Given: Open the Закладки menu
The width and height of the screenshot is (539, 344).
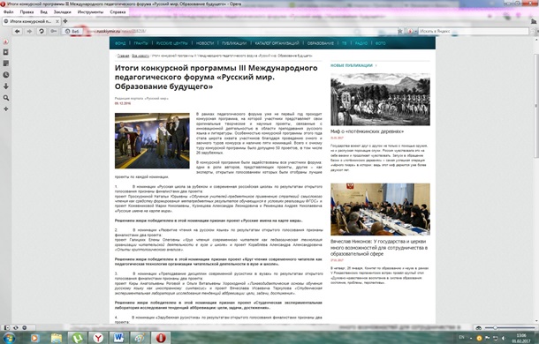Looking at the screenshot, I should point(62,11).
